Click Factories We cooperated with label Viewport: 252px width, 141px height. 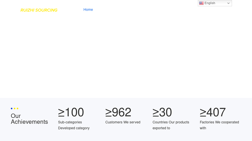pos(219,125)
